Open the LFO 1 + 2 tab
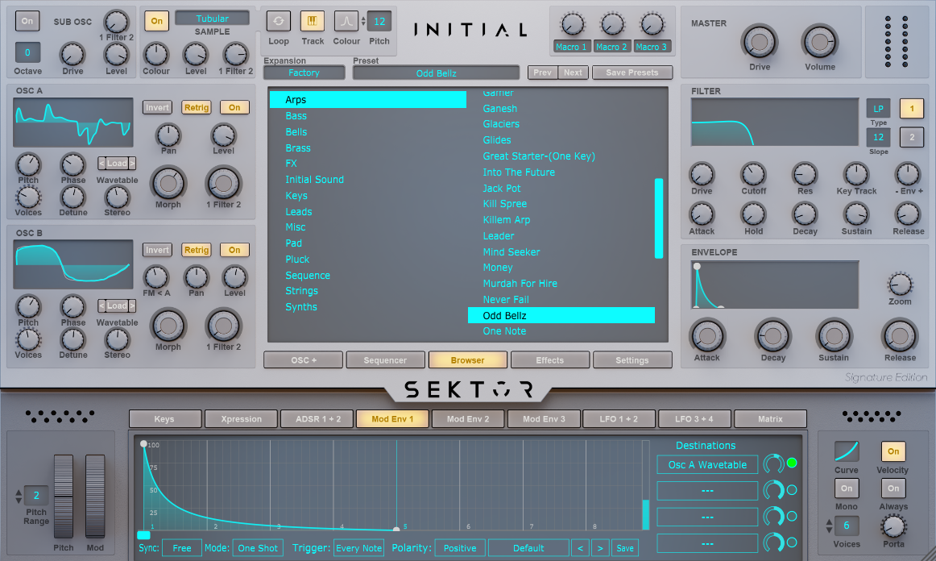Screen dimensions: 936x561 pyautogui.click(x=619, y=419)
